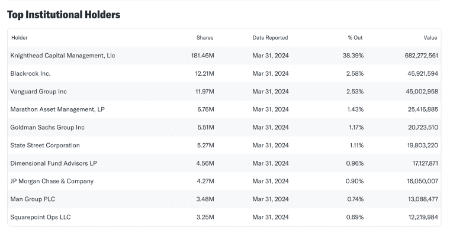
Task: Click the 20,723,510 value cell
Action: click(423, 127)
